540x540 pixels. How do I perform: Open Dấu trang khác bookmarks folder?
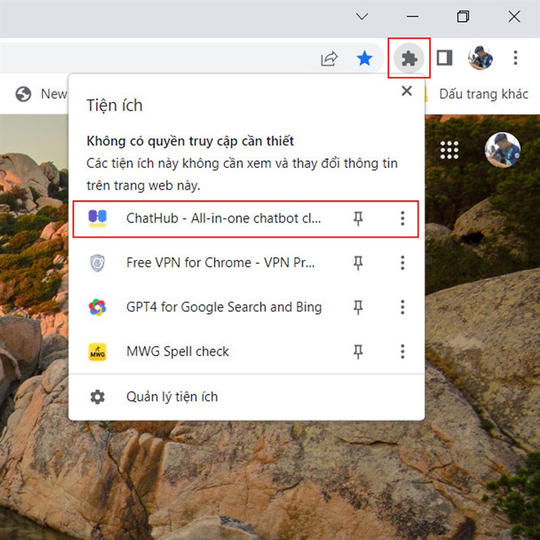tap(483, 94)
